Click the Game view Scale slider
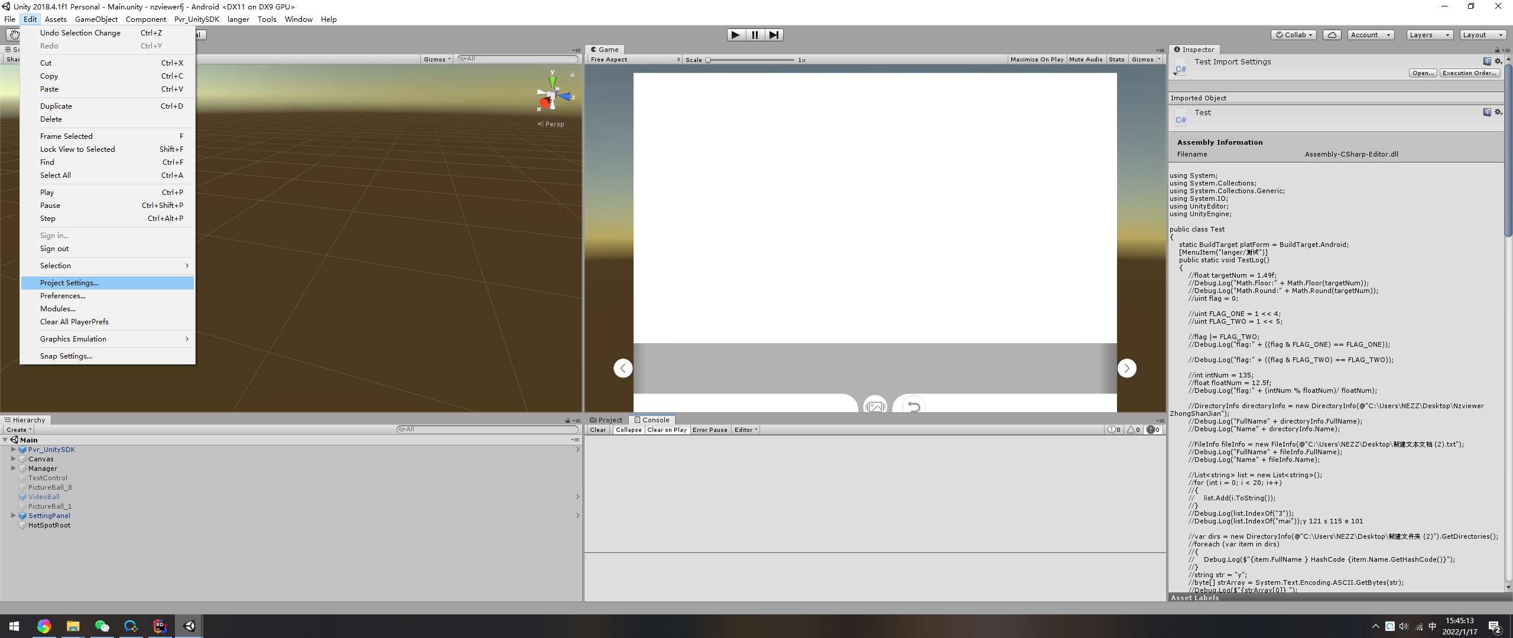The width and height of the screenshot is (1513, 638). pyautogui.click(x=751, y=60)
